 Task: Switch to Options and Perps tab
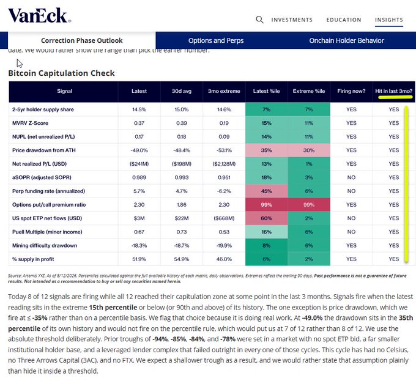coord(216,40)
